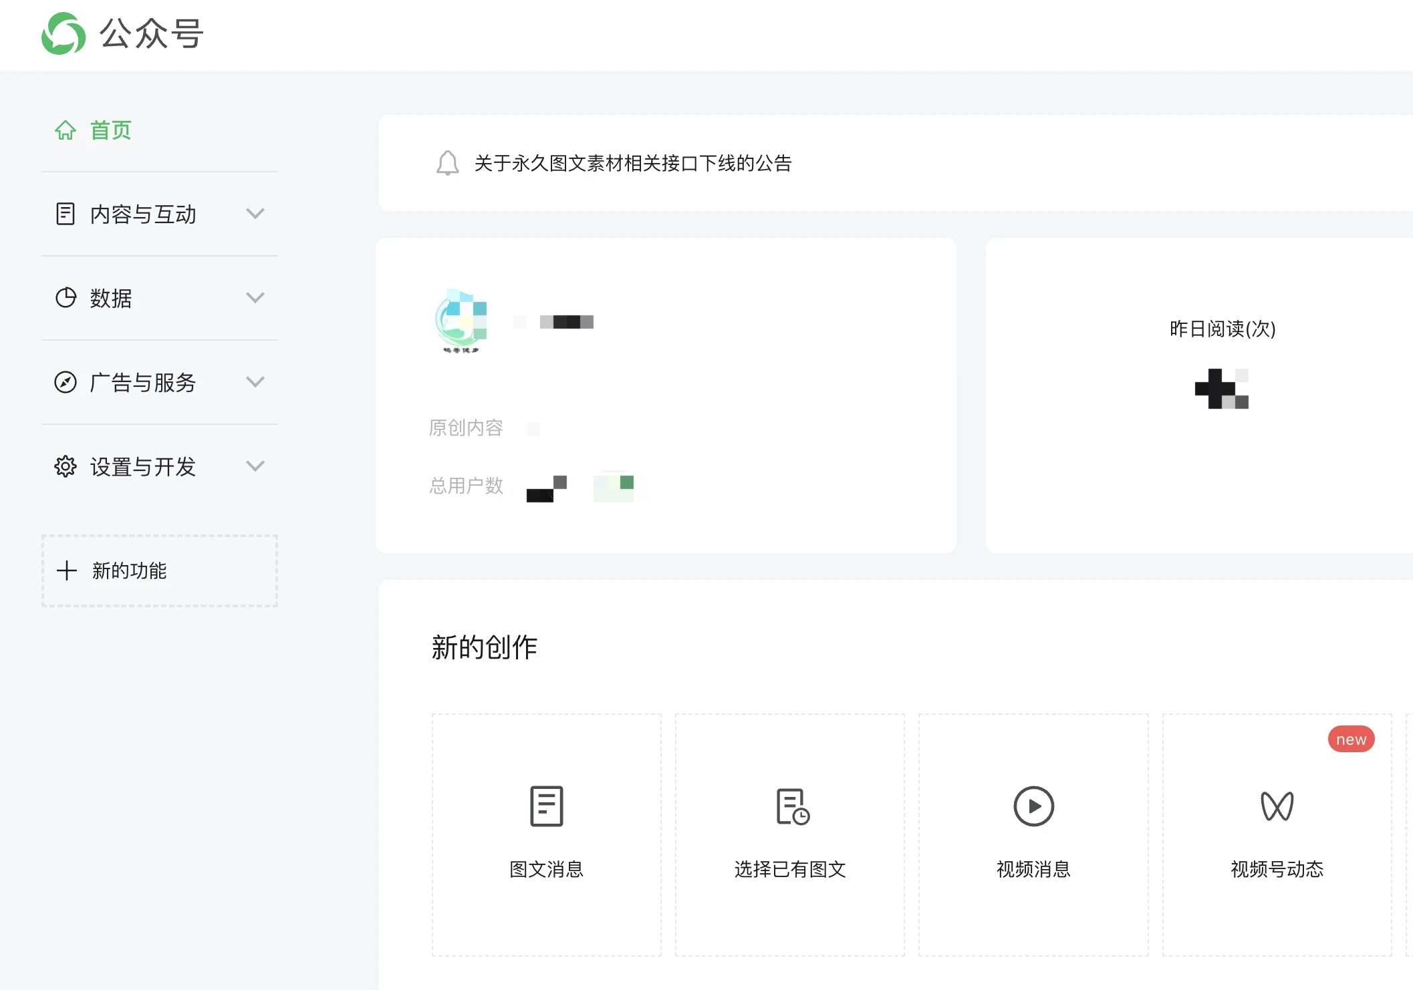Screen dimensions: 1413x990
Task: Click the notification bell icon
Action: click(x=447, y=163)
